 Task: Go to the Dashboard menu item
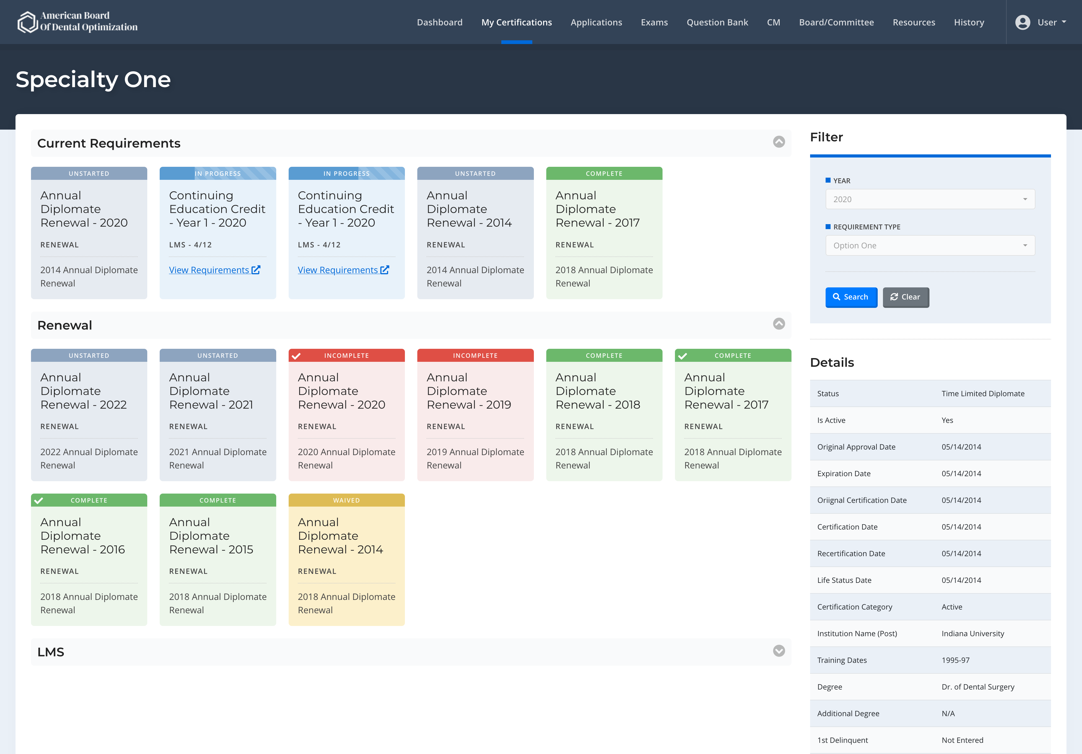[x=439, y=22]
